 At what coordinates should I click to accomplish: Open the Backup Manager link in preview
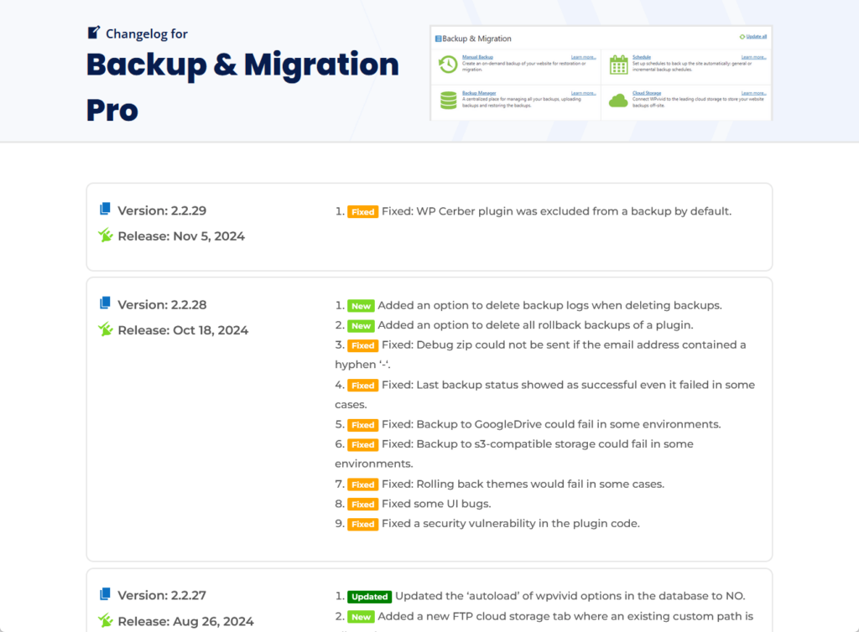479,93
